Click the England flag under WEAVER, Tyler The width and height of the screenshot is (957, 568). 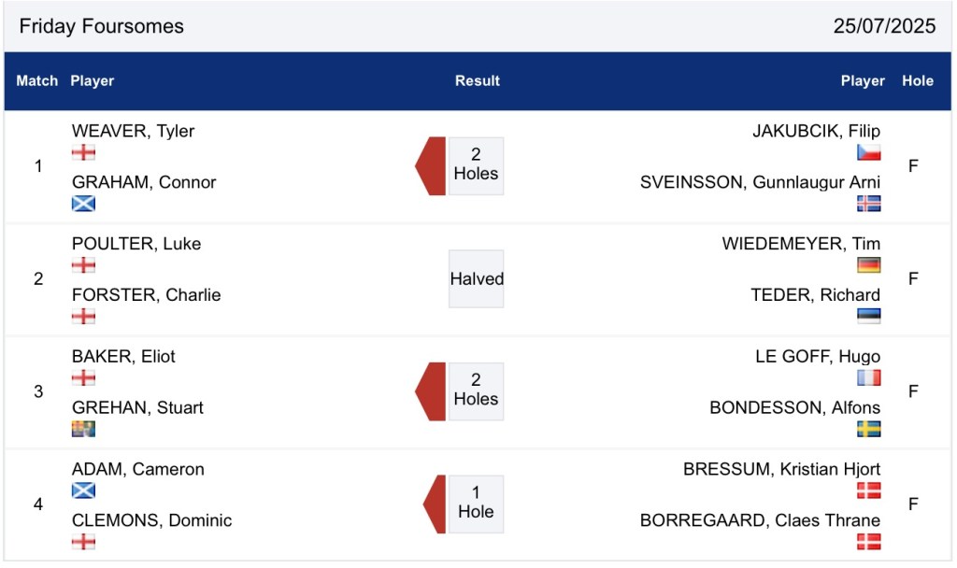tap(83, 152)
